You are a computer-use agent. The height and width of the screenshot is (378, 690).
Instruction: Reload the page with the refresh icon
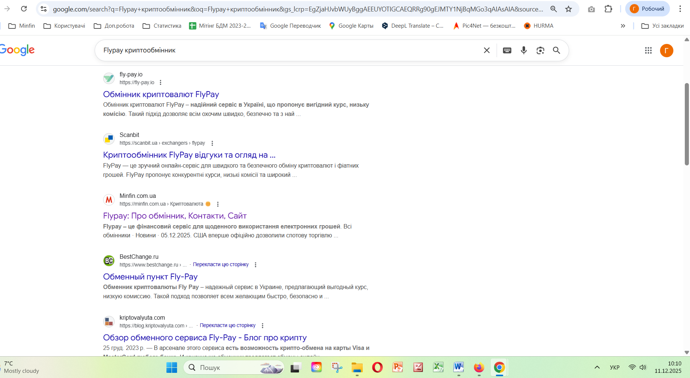click(24, 8)
